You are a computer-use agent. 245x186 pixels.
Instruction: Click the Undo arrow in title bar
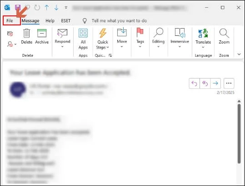point(27,7)
